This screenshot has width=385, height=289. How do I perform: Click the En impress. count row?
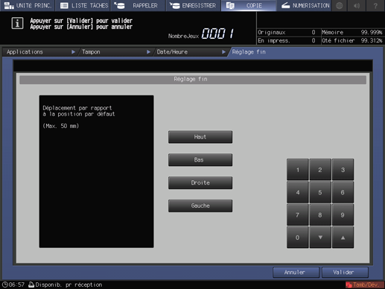(288, 41)
